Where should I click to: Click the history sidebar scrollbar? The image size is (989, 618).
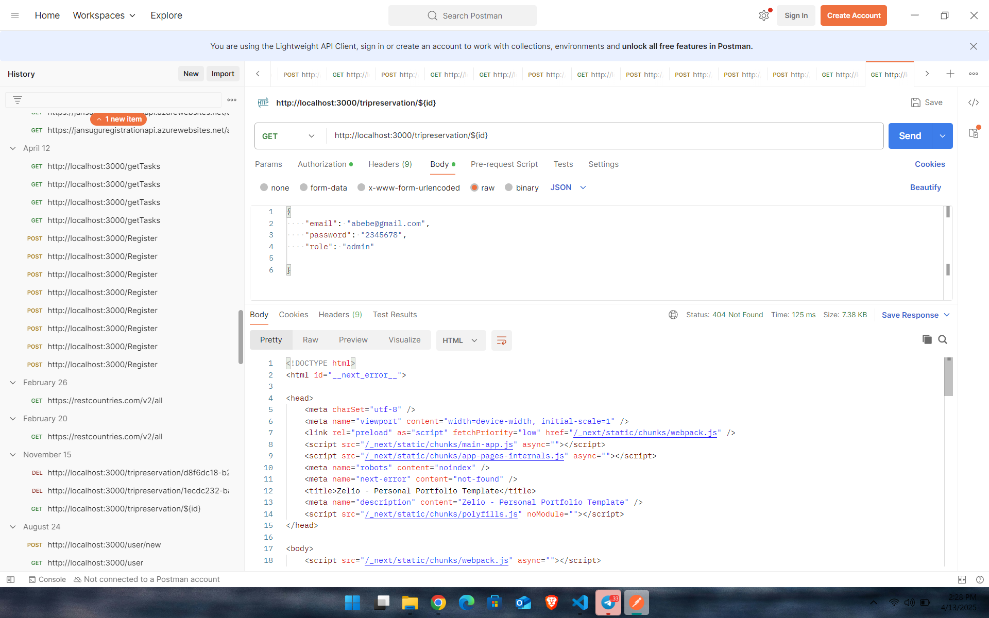[x=241, y=337]
